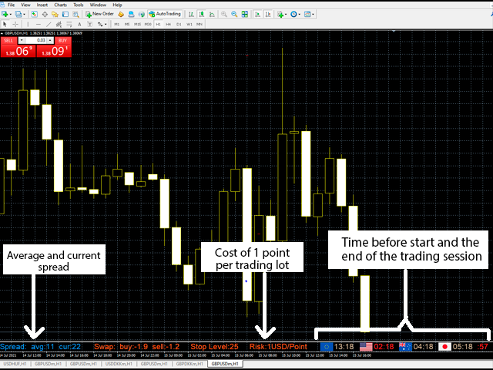Expand the new chart dropdown arrow
This screenshot has height=370, width=493.
tap(11, 14)
